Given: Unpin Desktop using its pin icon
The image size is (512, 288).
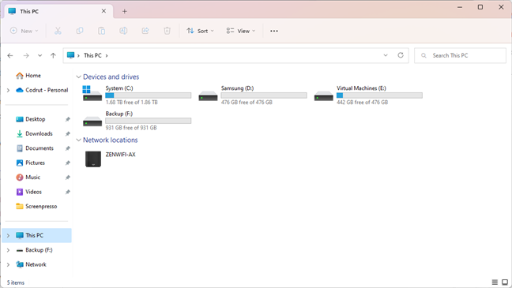Looking at the screenshot, I should click(68, 119).
